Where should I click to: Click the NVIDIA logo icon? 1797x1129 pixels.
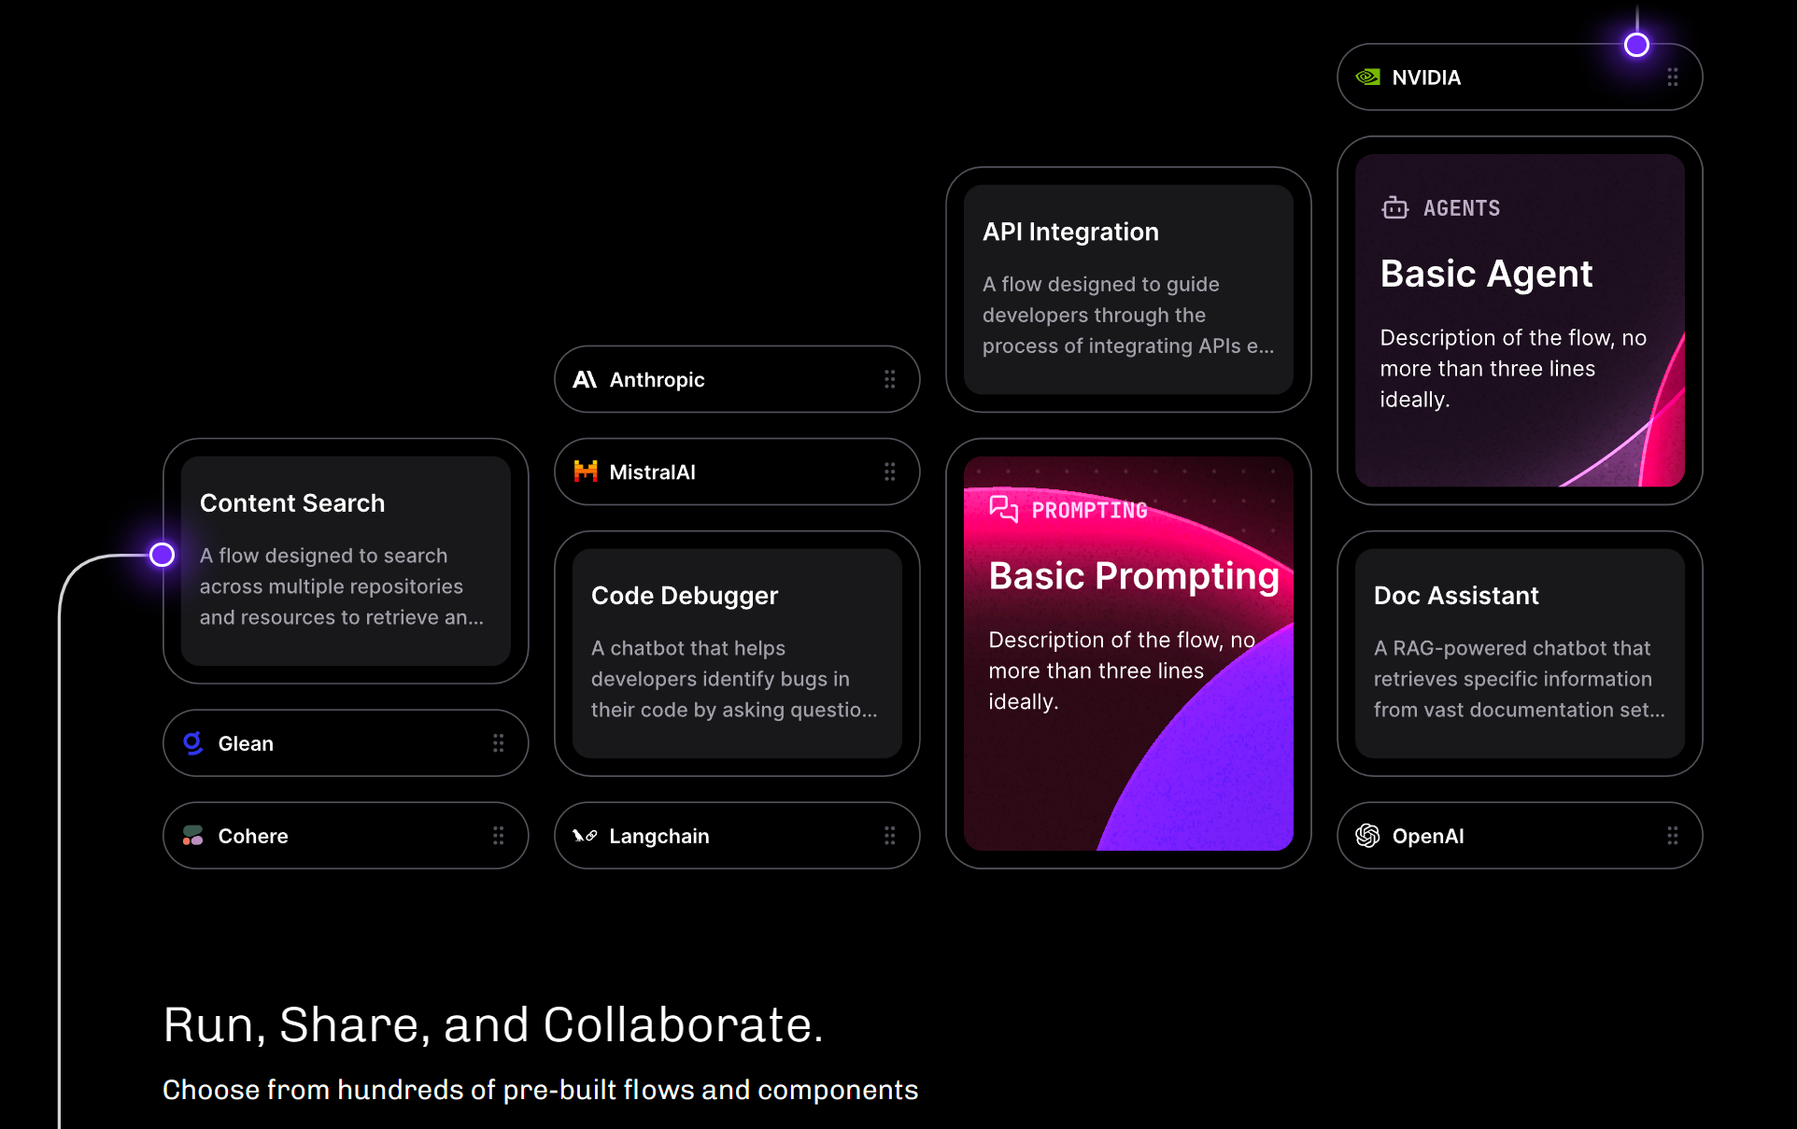1368,78
